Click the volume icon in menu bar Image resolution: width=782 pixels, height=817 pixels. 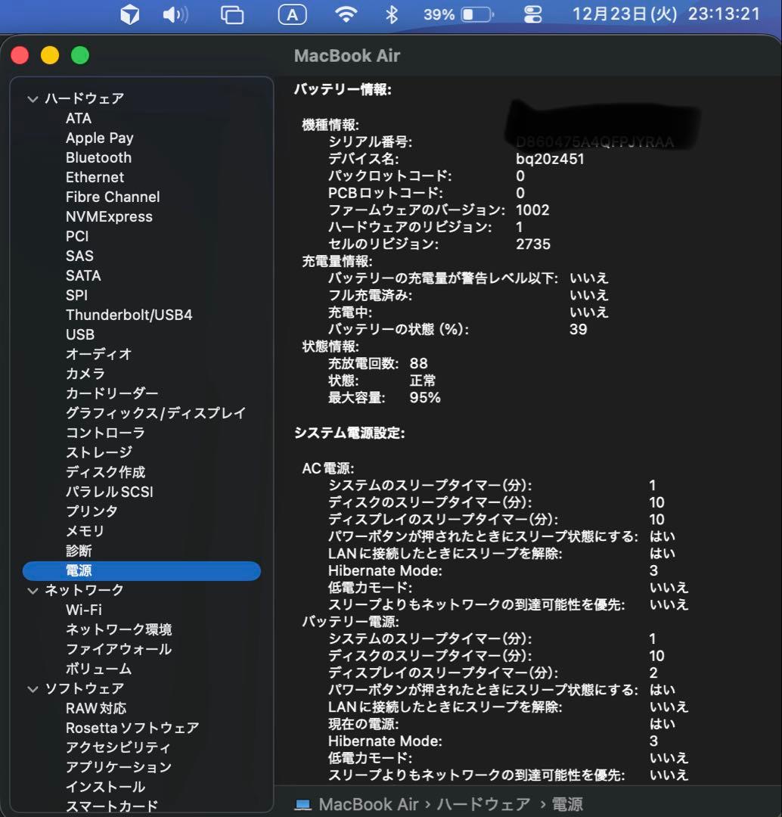coord(175,14)
